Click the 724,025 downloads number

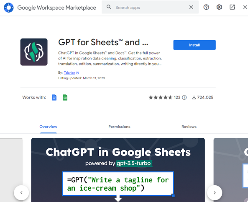(205, 97)
